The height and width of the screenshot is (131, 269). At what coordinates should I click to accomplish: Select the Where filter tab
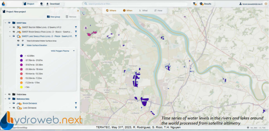coord(111,10)
